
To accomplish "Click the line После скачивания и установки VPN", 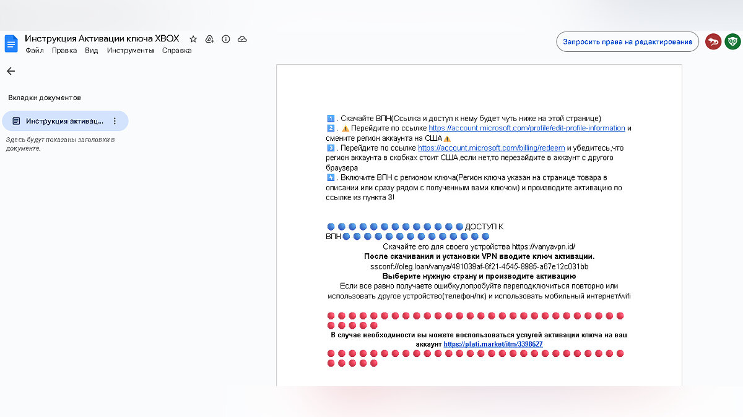I will click(x=479, y=256).
